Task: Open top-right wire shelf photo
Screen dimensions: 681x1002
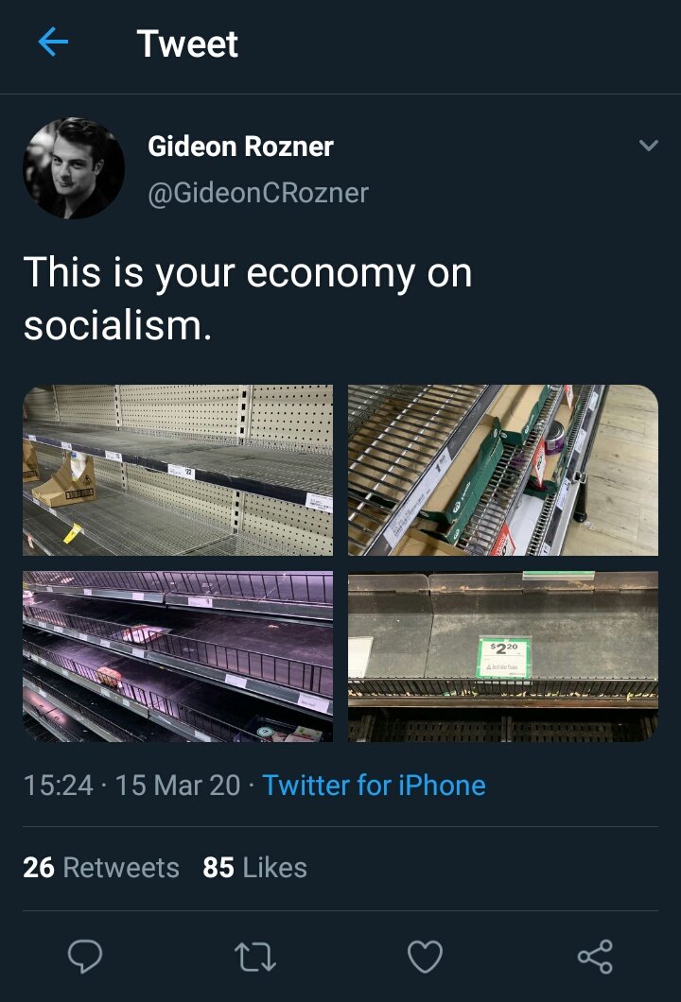Action: [x=503, y=470]
